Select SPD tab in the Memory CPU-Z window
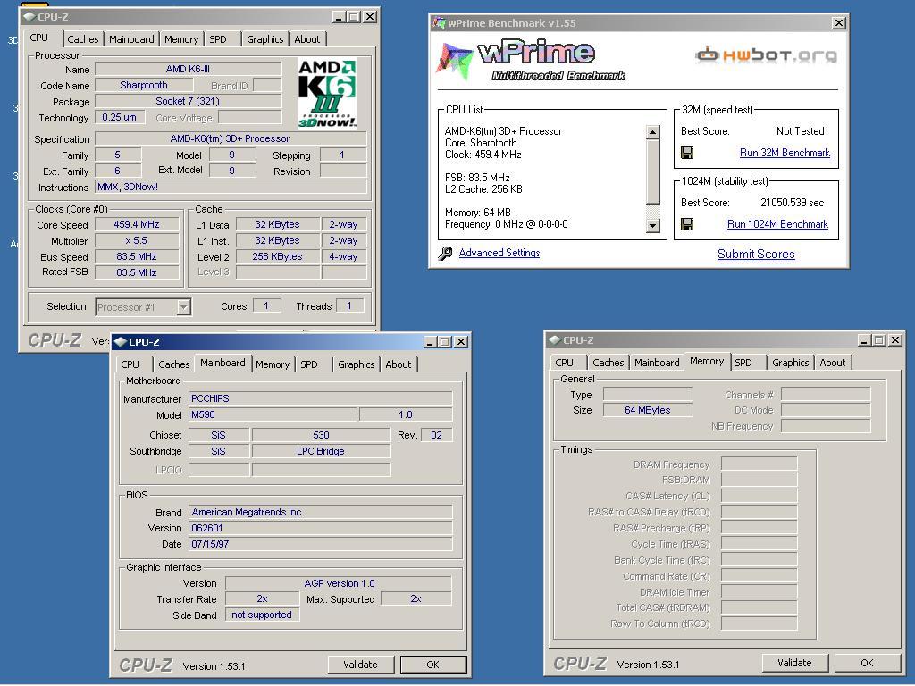 click(743, 363)
